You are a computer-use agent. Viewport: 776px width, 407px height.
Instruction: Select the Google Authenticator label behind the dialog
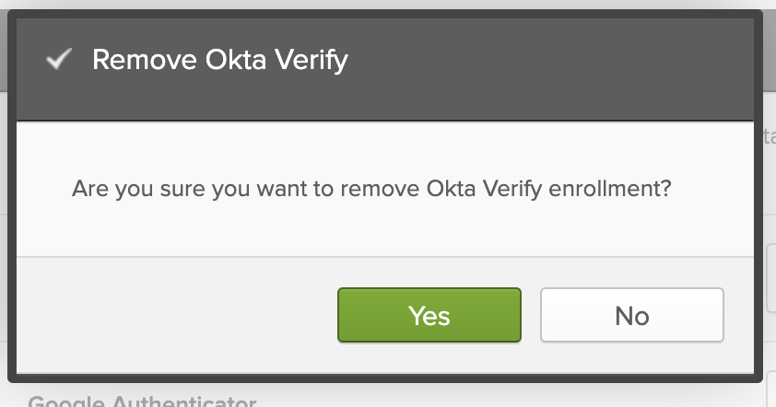click(141, 401)
